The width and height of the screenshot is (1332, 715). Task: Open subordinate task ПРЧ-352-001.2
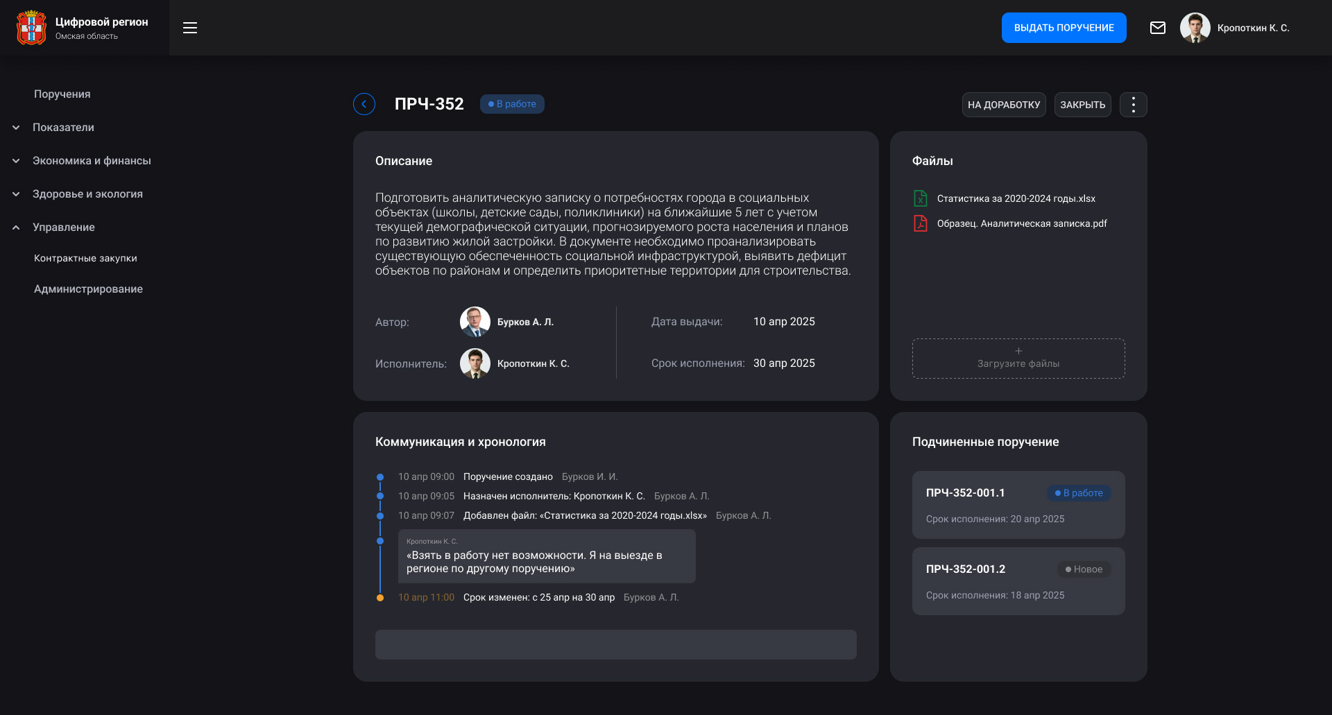pos(1018,581)
